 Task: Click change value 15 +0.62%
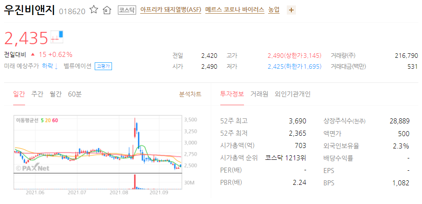click(x=56, y=55)
